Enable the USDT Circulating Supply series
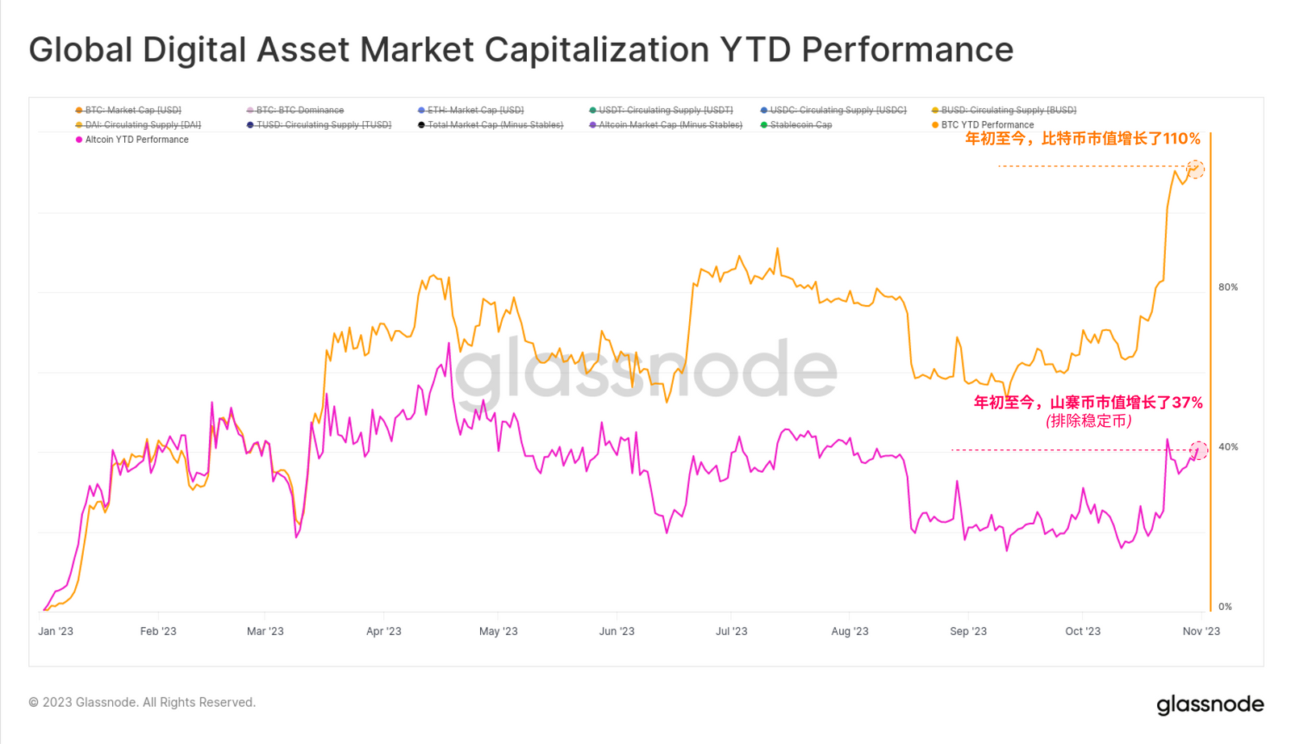This screenshot has height=744, width=1291. [x=661, y=110]
